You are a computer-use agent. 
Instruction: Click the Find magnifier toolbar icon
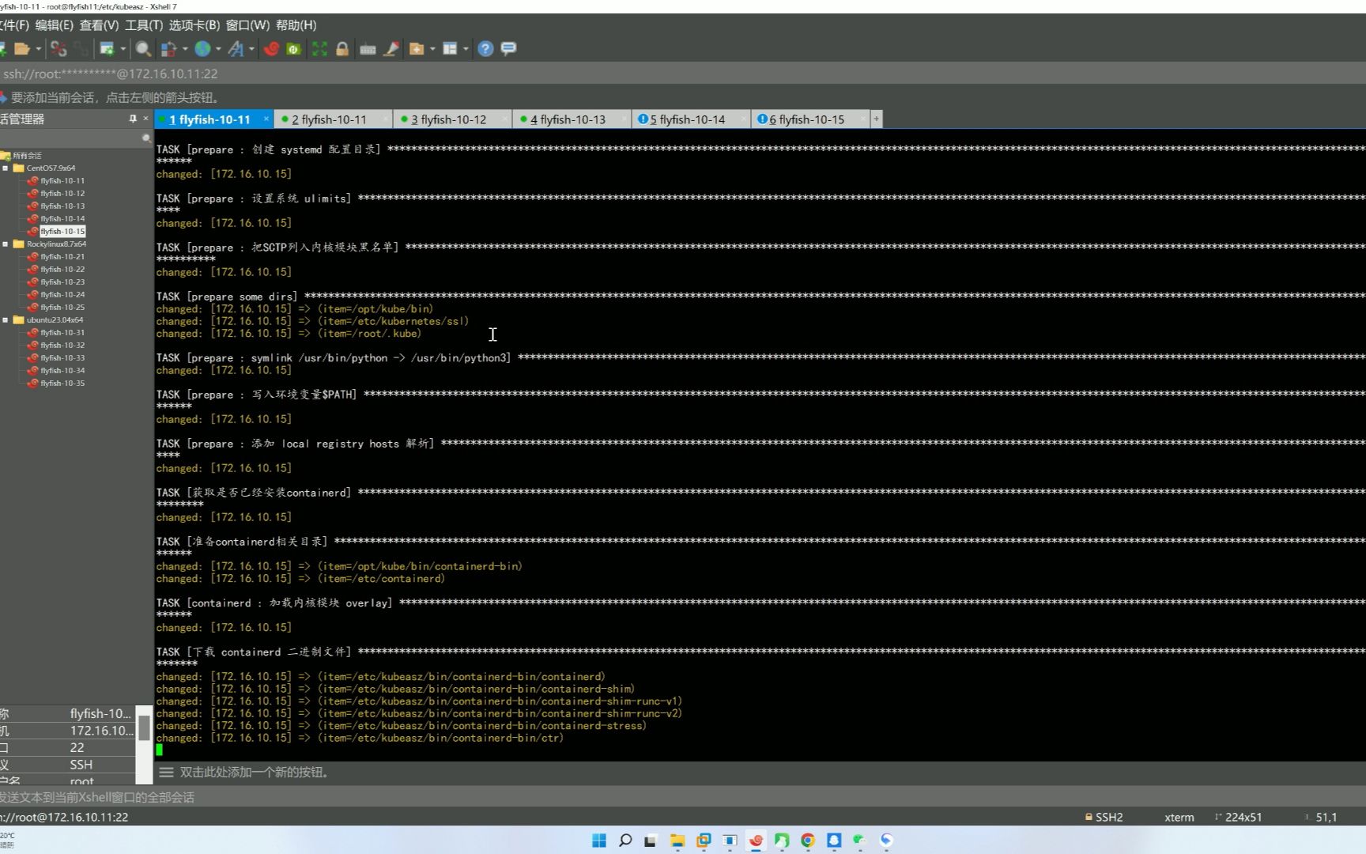pos(143,49)
